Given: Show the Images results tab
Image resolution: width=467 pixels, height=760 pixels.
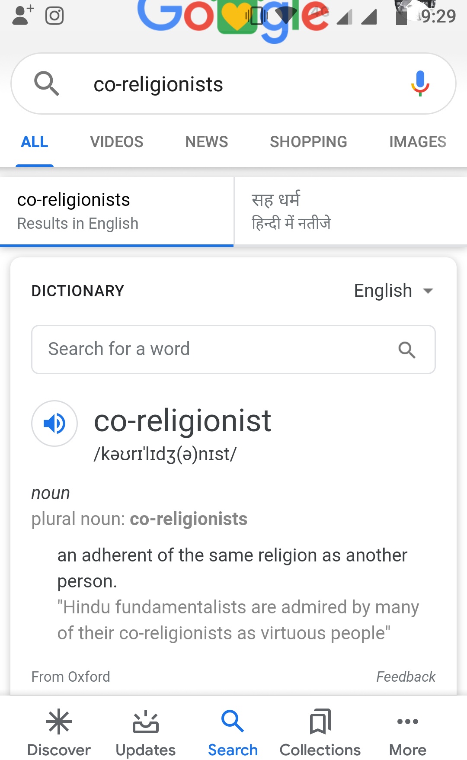Looking at the screenshot, I should pyautogui.click(x=417, y=142).
